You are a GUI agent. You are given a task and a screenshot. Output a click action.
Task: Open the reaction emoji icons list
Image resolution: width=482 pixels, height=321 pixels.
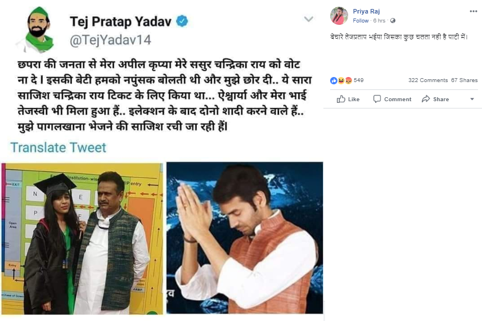pos(341,80)
